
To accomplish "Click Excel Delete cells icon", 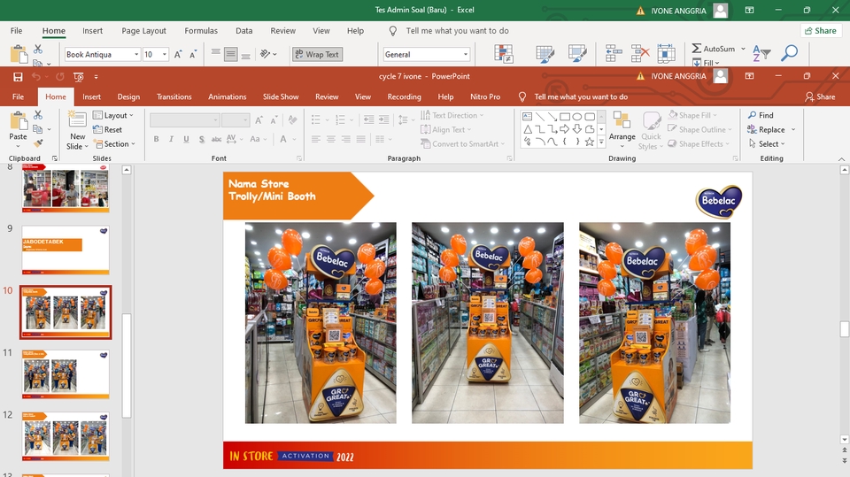I will point(639,53).
